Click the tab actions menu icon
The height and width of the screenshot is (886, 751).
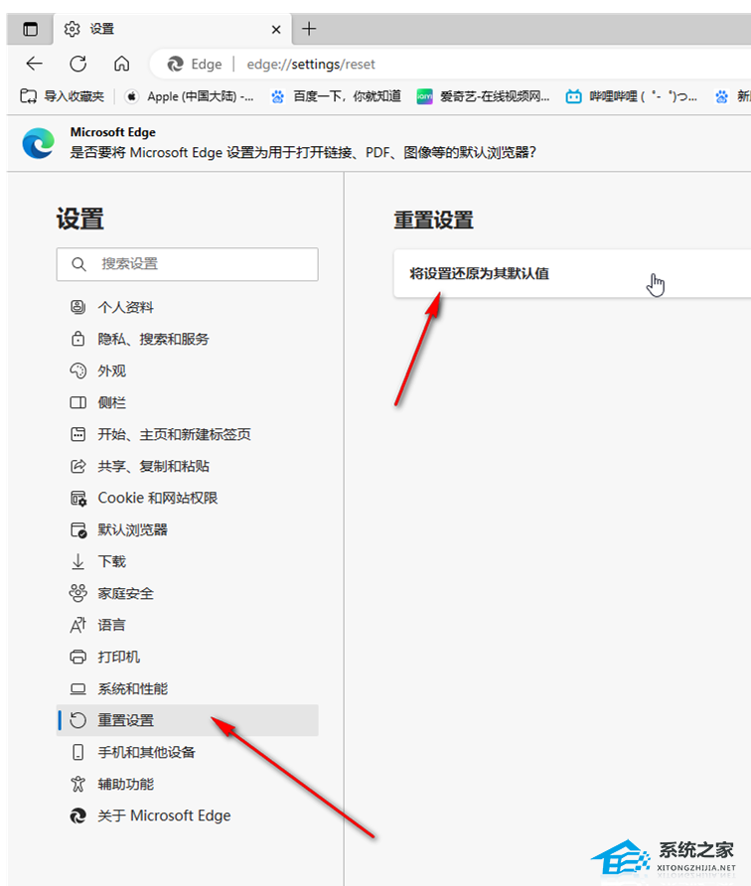coord(31,29)
